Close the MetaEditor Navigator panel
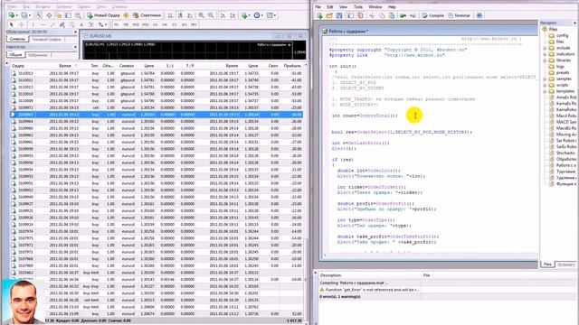 (x=574, y=23)
